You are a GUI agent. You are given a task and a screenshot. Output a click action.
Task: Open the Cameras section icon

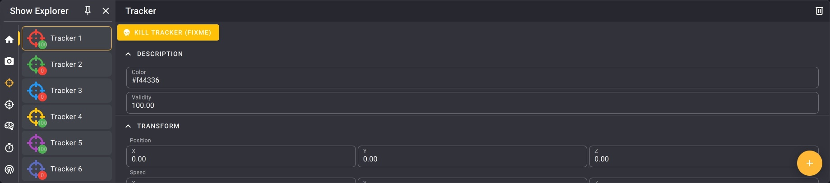(9, 61)
